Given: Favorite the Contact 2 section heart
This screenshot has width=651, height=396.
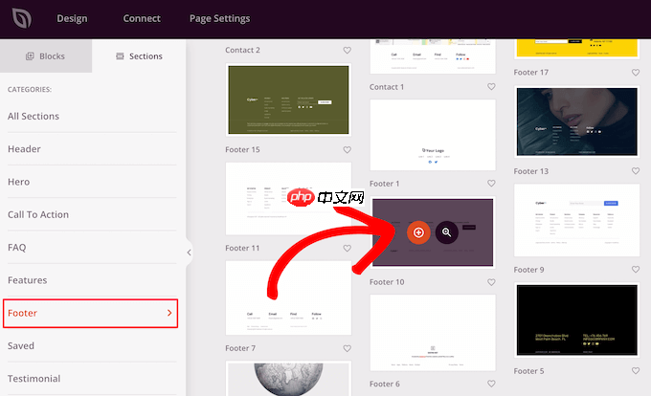Looking at the screenshot, I should pyautogui.click(x=348, y=50).
